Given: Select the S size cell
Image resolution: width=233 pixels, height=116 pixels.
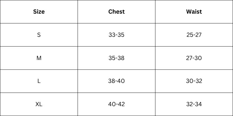Looking at the screenshot, I should (x=39, y=35).
